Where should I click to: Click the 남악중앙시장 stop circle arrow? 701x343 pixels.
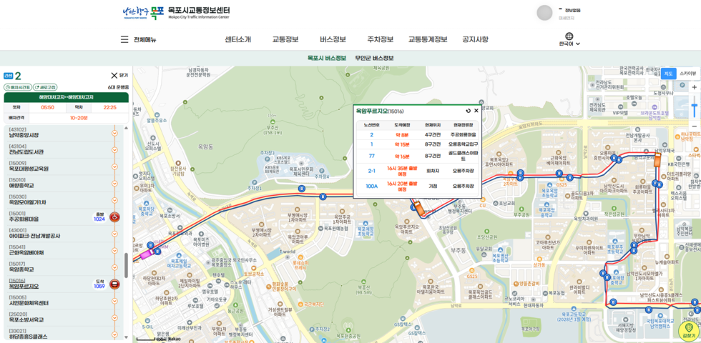pos(114,133)
